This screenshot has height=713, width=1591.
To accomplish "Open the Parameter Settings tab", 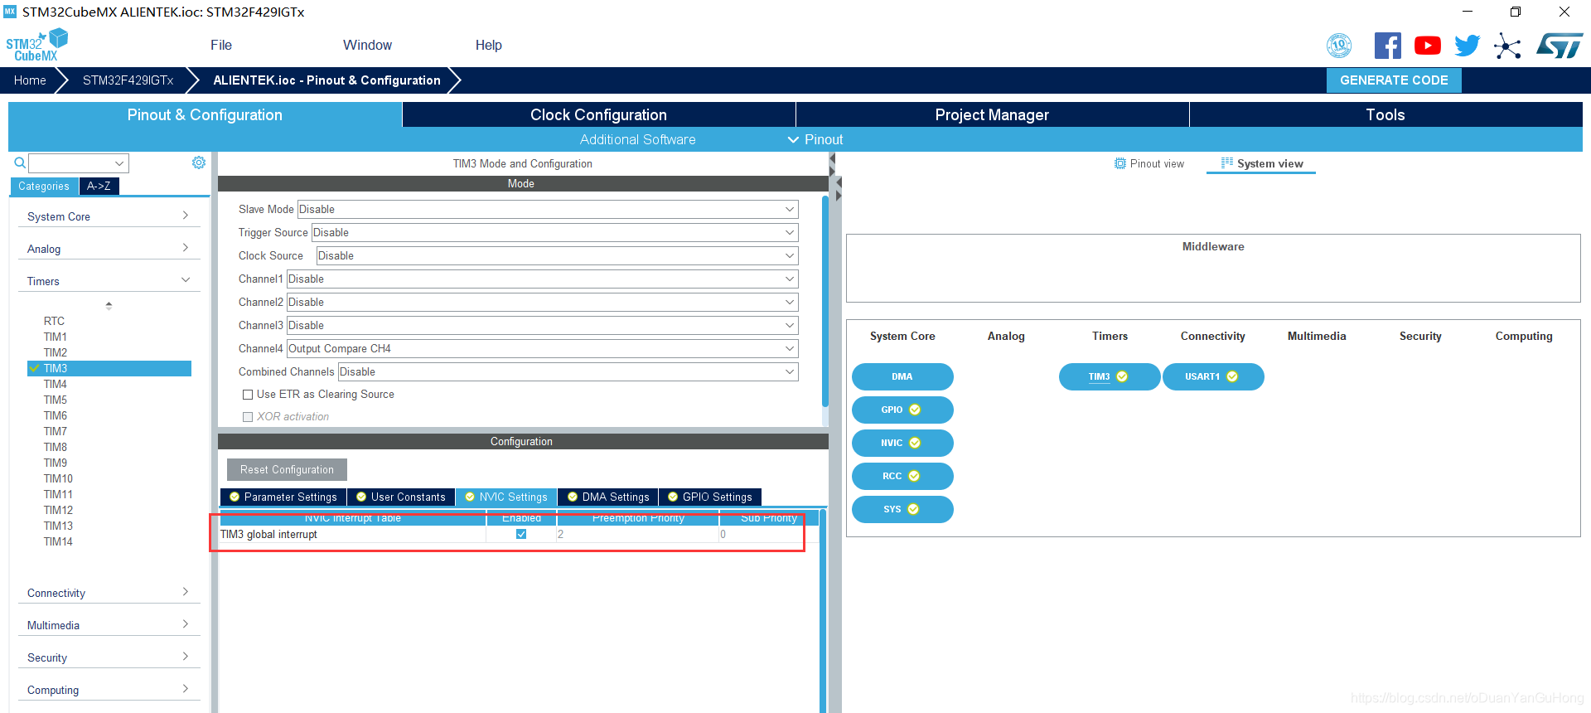I will tap(283, 497).
